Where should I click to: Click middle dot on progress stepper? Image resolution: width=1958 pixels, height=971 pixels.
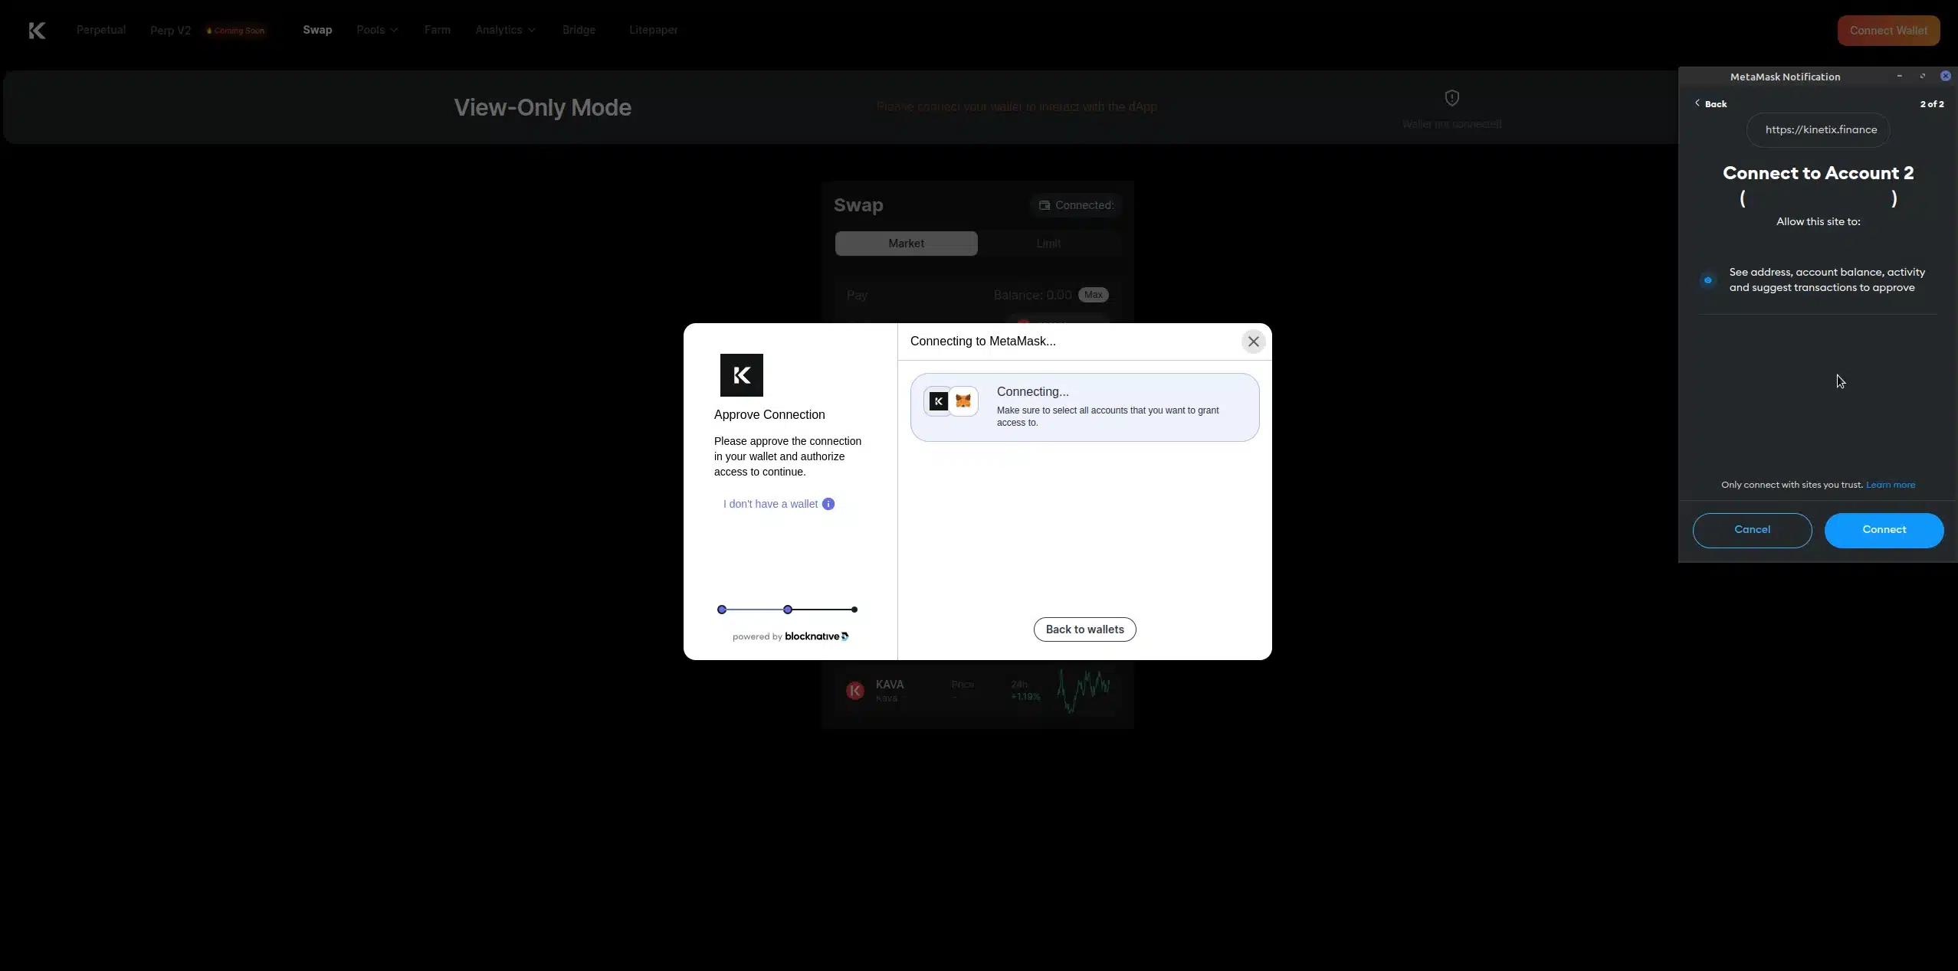[x=788, y=610]
